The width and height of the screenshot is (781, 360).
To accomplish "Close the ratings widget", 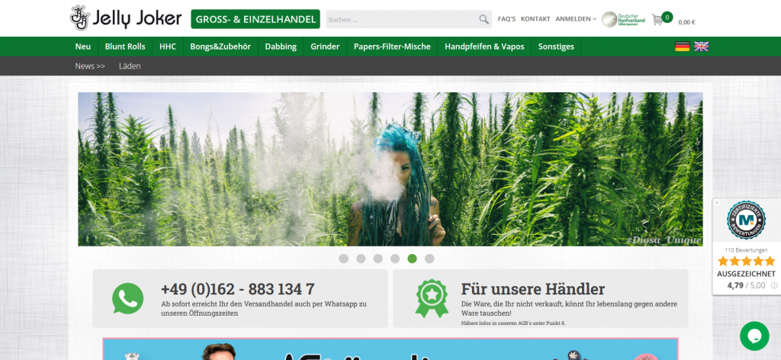I will point(717,203).
